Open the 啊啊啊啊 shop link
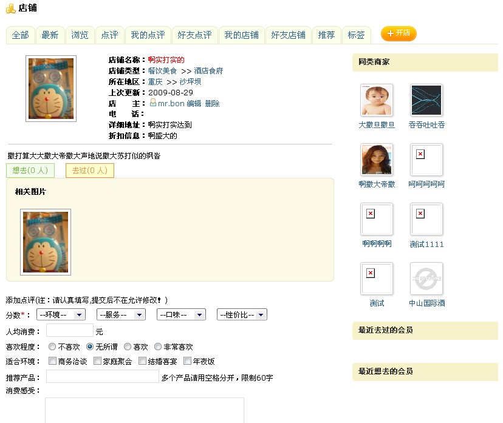Screen dimensions: 503x423 (x=377, y=244)
